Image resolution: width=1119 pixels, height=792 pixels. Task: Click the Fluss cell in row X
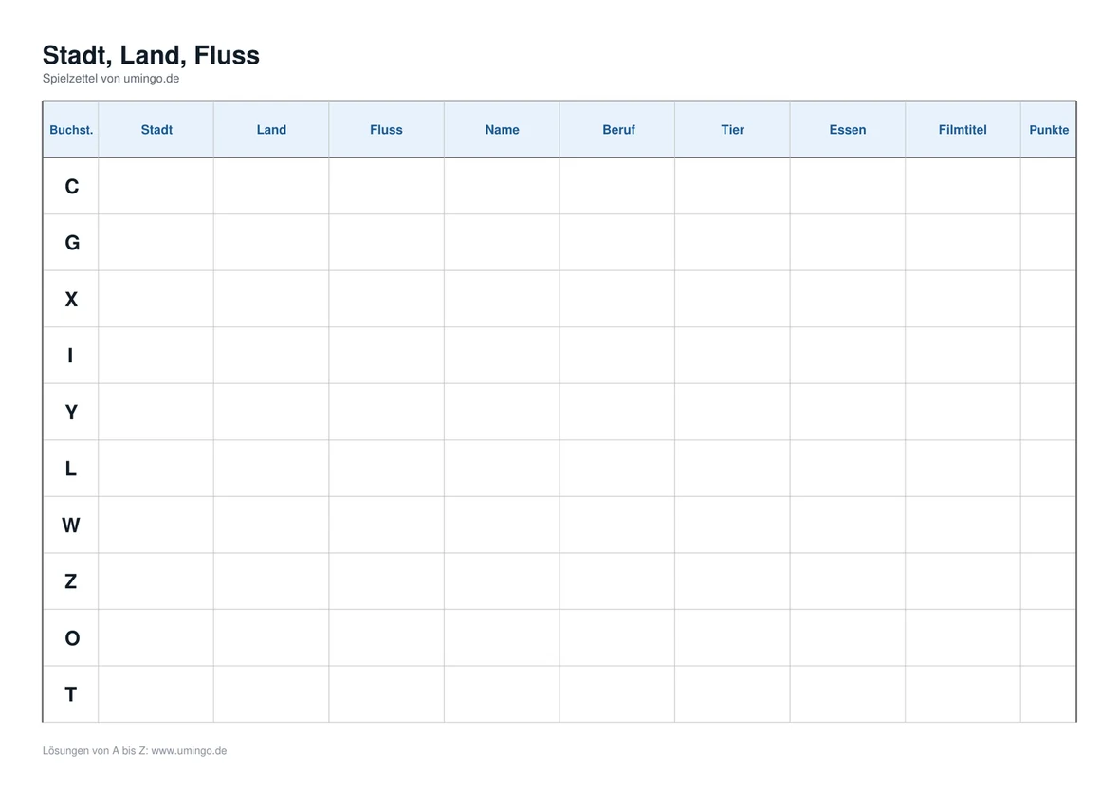386,299
